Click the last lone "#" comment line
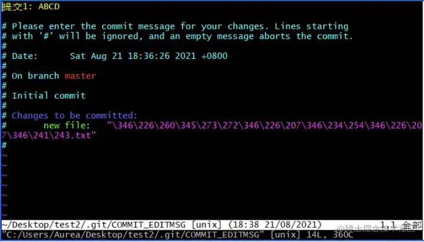 click(4, 145)
